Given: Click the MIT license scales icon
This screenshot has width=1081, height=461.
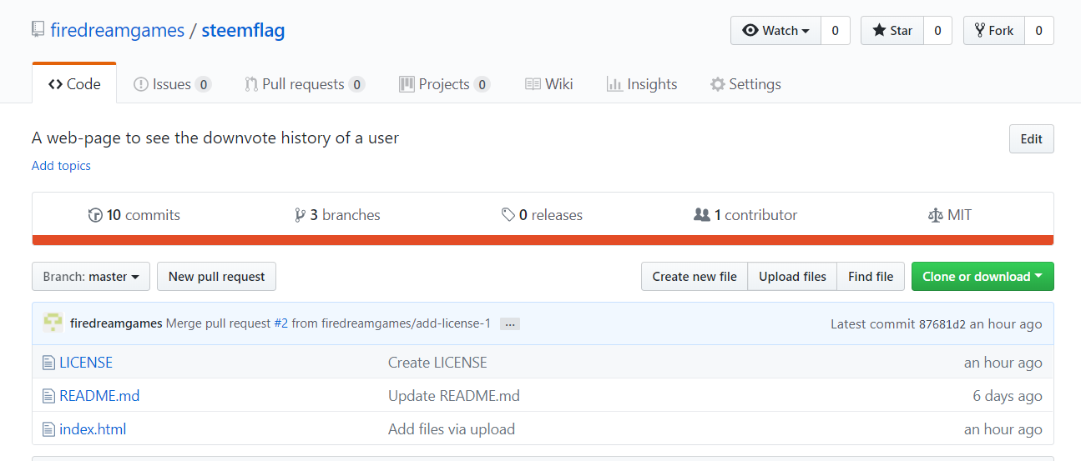Looking at the screenshot, I should click(x=935, y=215).
